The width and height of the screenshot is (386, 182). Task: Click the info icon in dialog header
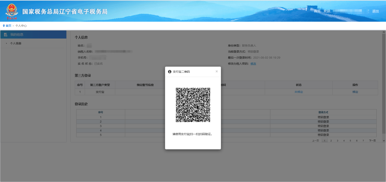pos(170,72)
